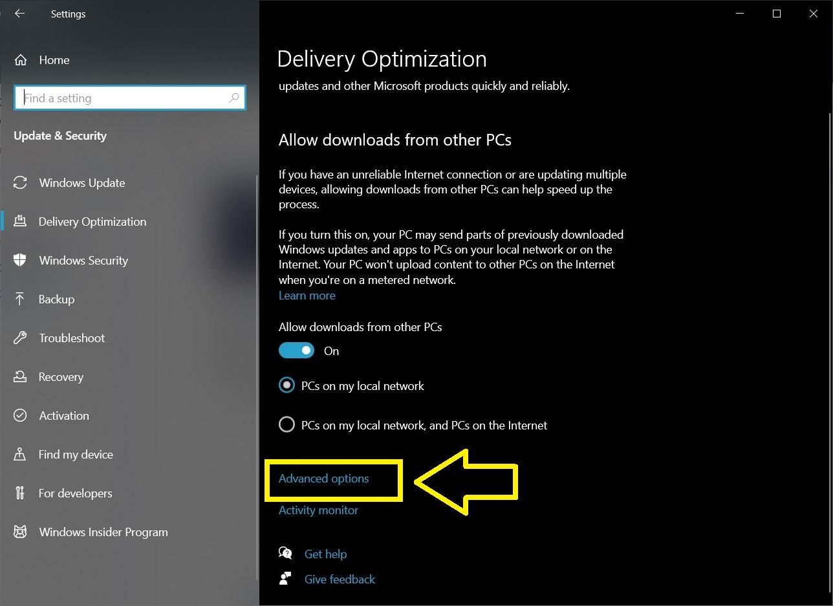
Task: Click the Troubleshoot wrench icon
Action: click(x=20, y=338)
